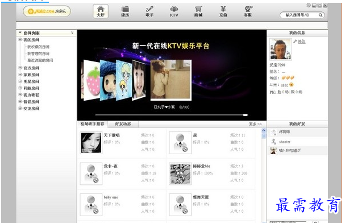Click the singer list scrollbar up arrow
This screenshot has height=223, width=345.
[264, 130]
